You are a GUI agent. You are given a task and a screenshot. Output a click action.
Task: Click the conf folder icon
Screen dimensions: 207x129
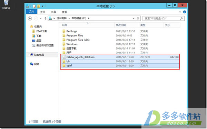(64, 66)
